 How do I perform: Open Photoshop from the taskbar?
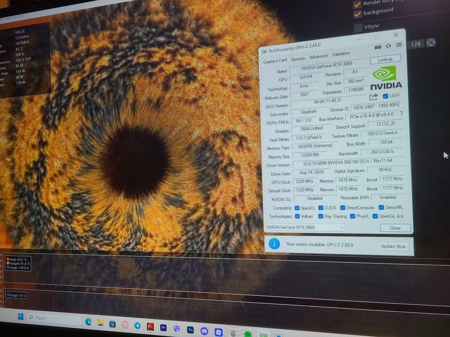[191, 330]
